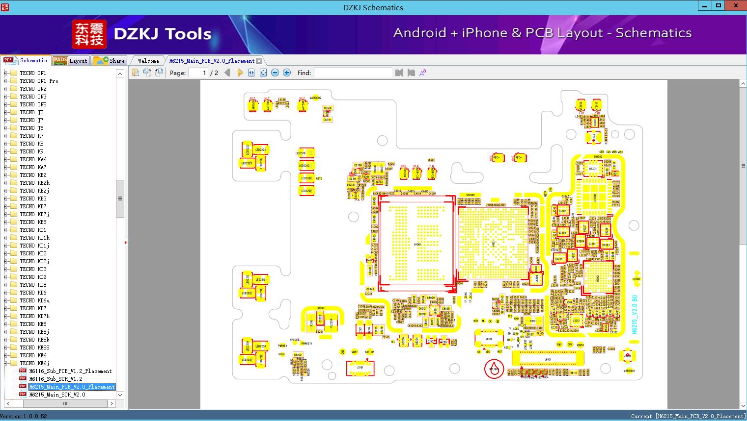Viewport: 747px width, 421px height.
Task: Go to the next page arrow
Action: pos(240,73)
